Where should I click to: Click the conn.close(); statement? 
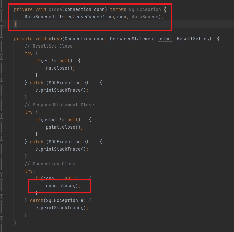point(63,186)
